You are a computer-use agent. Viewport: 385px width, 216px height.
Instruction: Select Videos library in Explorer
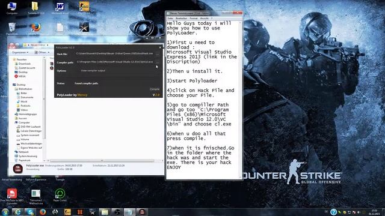pyautogui.click(x=22, y=110)
